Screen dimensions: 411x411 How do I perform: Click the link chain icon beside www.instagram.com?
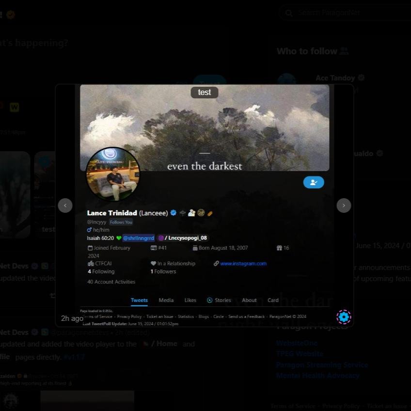216,264
